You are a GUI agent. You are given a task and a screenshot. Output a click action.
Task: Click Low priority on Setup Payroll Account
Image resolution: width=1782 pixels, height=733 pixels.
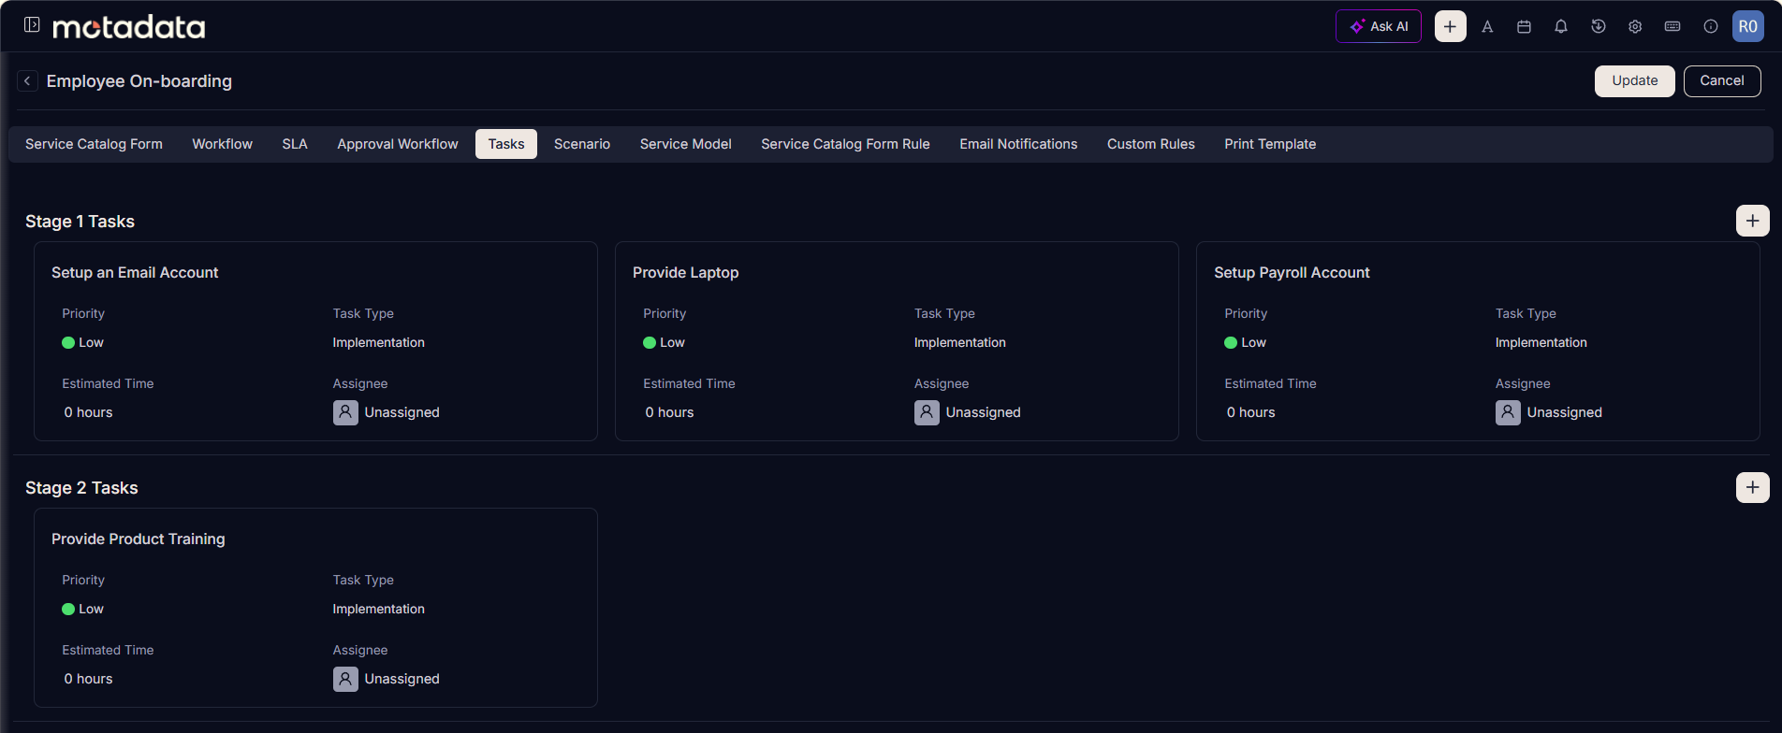(1246, 342)
